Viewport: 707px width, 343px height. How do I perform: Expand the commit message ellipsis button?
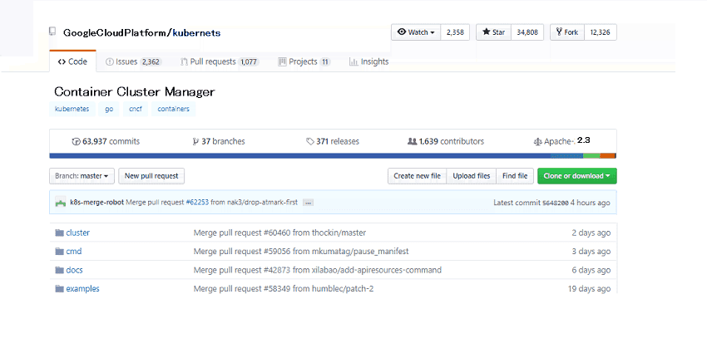[308, 203]
